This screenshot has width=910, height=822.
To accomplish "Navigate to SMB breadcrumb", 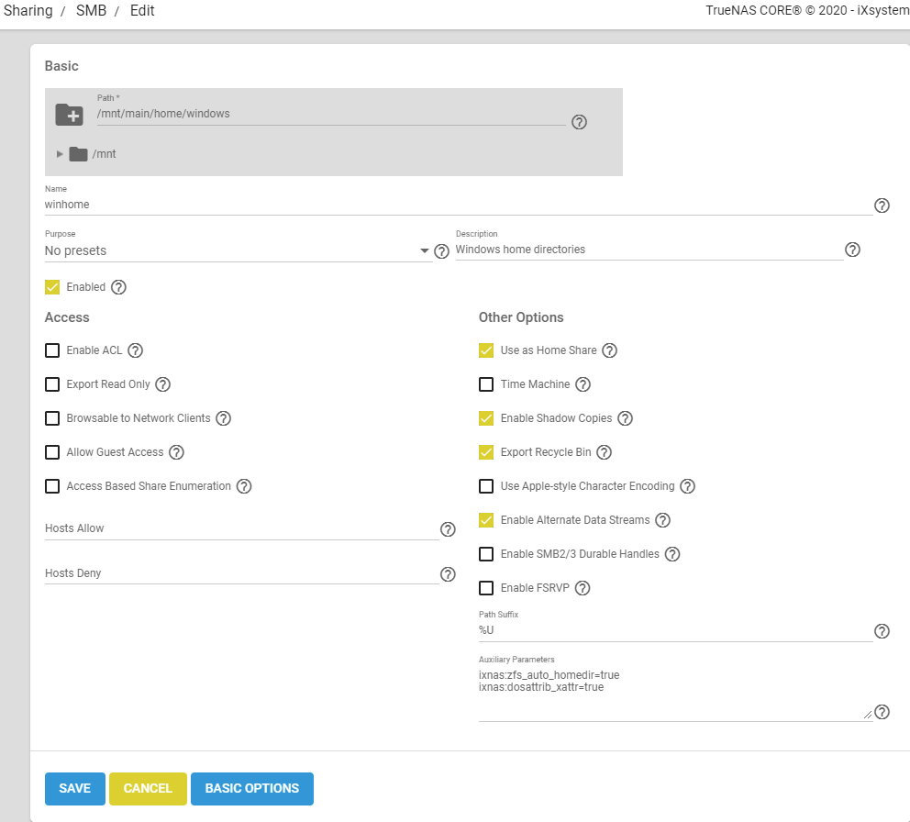I will [91, 11].
